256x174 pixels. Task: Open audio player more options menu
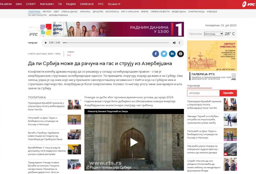click(179, 43)
